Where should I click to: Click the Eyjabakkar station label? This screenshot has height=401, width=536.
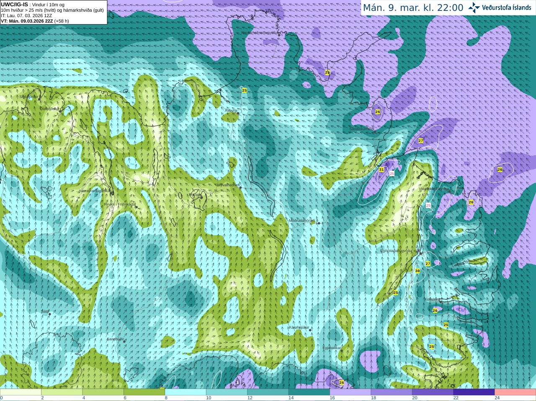[332, 348]
